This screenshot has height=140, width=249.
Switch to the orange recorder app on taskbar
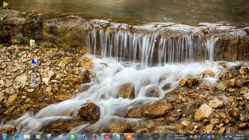tap(129, 136)
